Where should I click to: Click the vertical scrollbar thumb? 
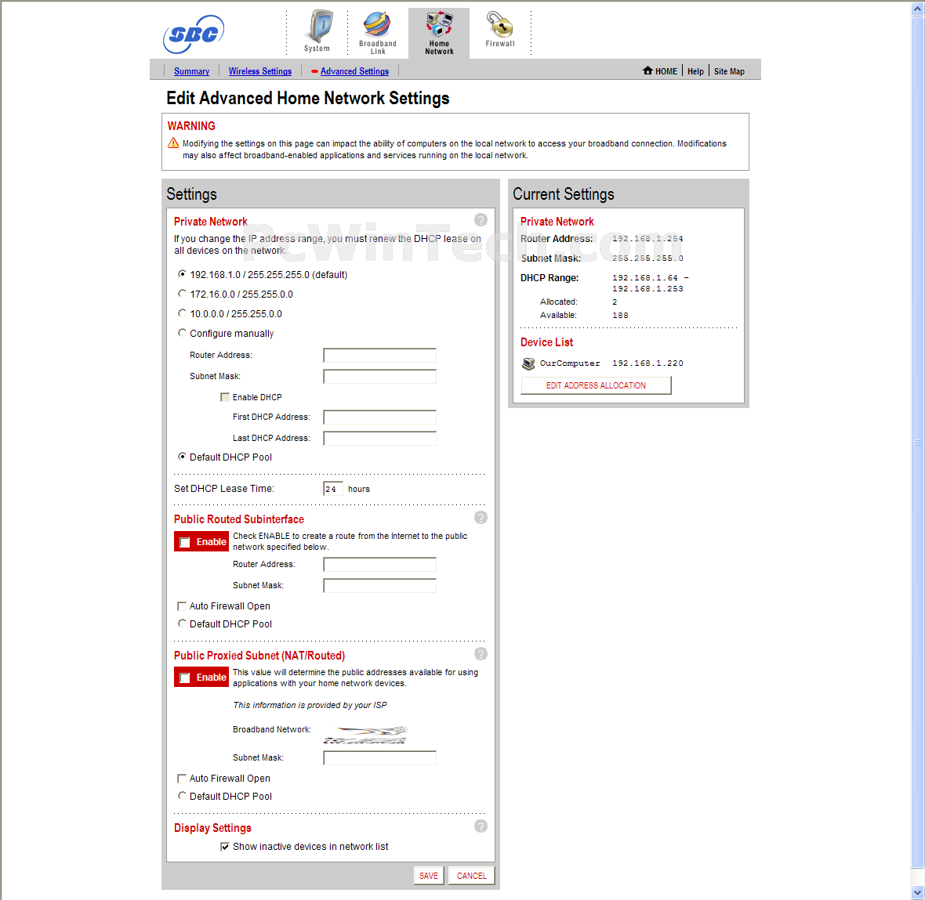[x=918, y=442]
